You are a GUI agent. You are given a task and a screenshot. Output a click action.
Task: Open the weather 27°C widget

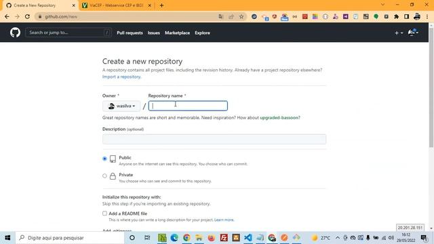[x=321, y=238]
